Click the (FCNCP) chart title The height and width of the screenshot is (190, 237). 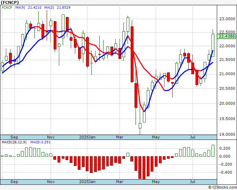tap(10, 2)
